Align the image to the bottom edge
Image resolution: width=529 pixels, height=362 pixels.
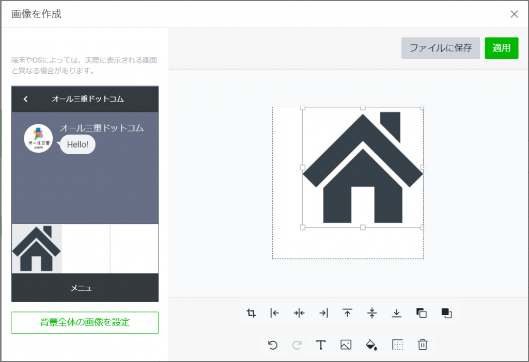396,313
